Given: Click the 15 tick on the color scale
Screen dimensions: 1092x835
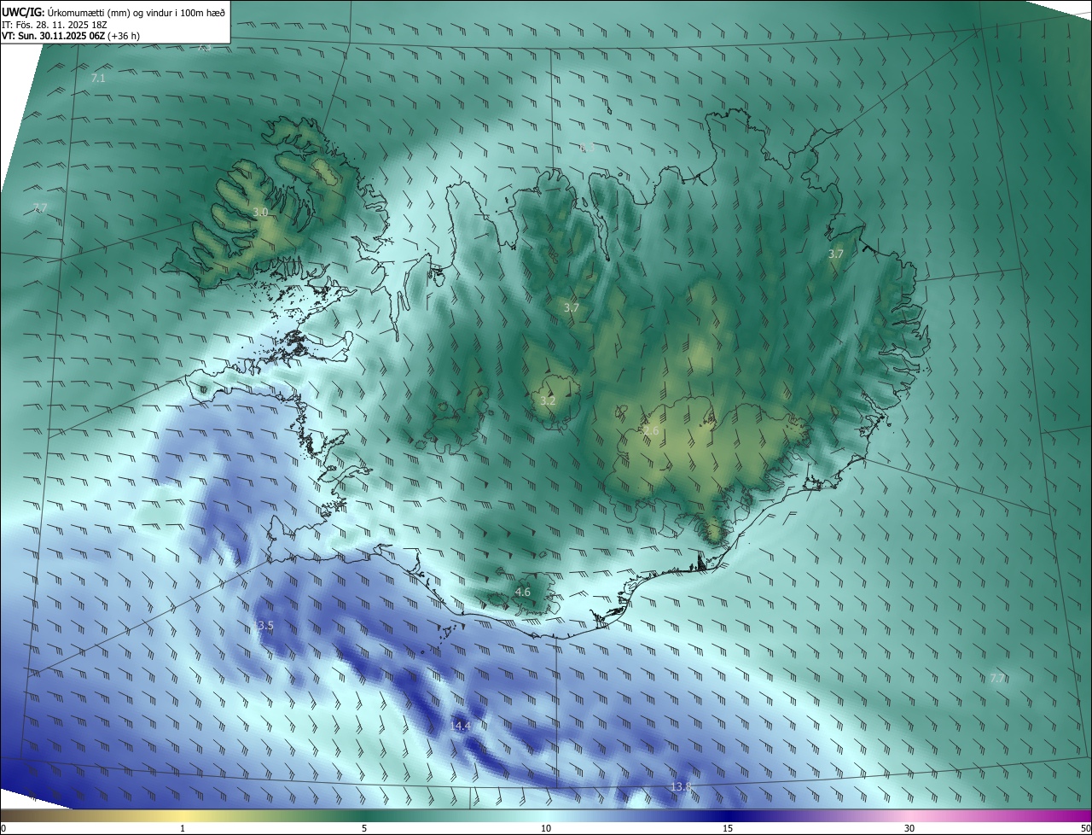Looking at the screenshot, I should (728, 829).
